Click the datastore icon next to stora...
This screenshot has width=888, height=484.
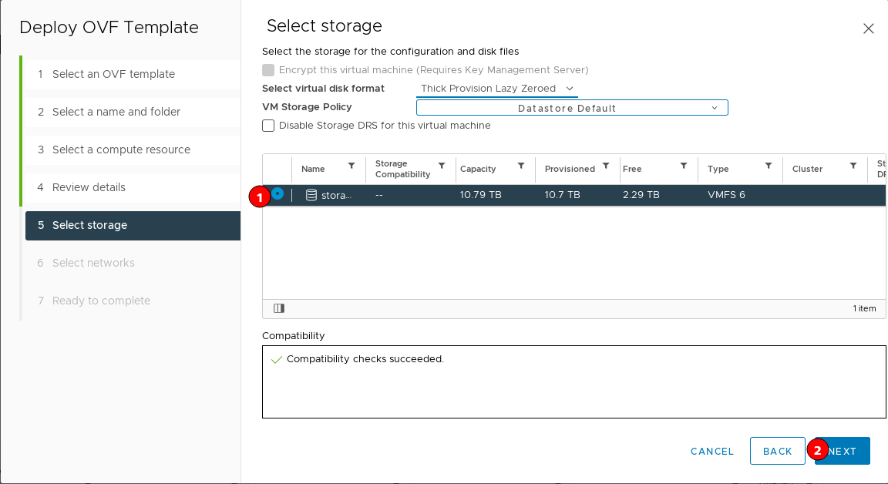(x=311, y=195)
